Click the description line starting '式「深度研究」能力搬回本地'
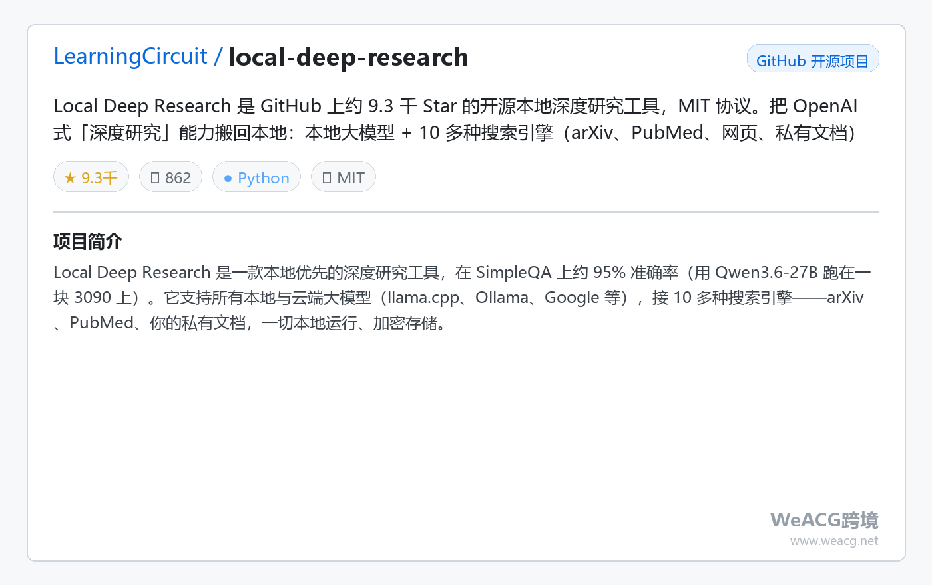 pyautogui.click(x=454, y=133)
